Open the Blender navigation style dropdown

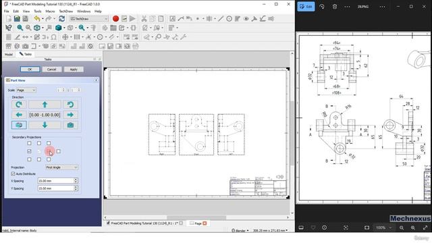click(x=240, y=230)
